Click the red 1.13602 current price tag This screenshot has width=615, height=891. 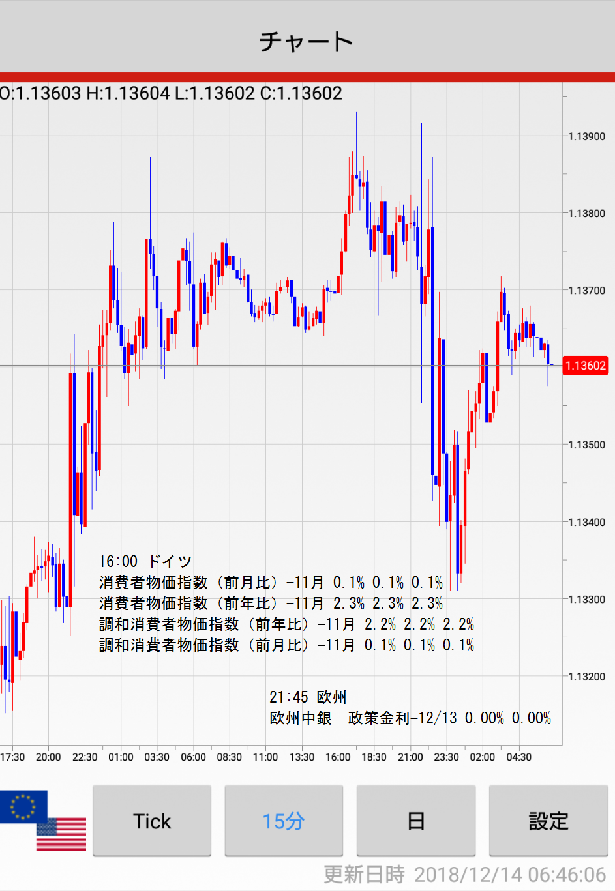point(585,366)
